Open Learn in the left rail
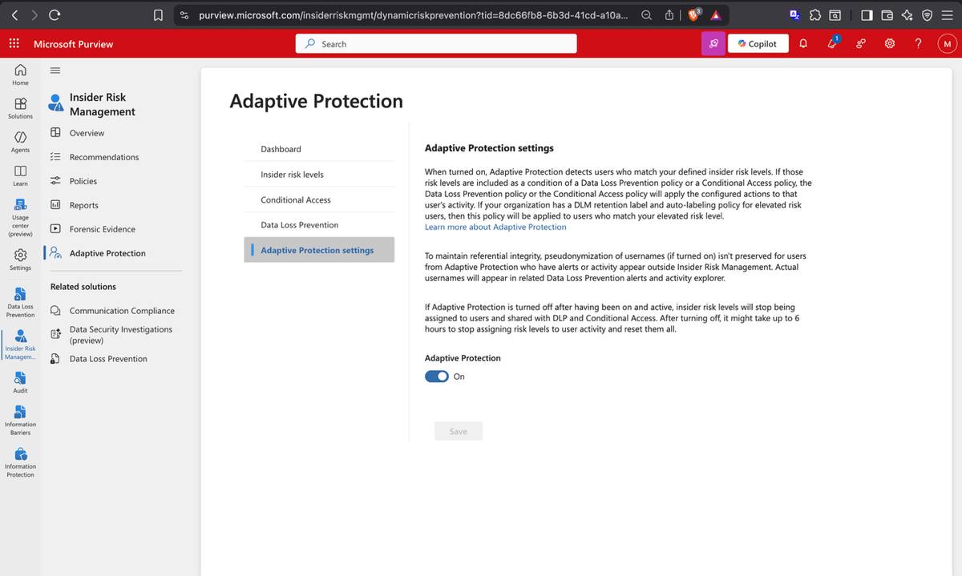This screenshot has height=576, width=962. [x=20, y=175]
